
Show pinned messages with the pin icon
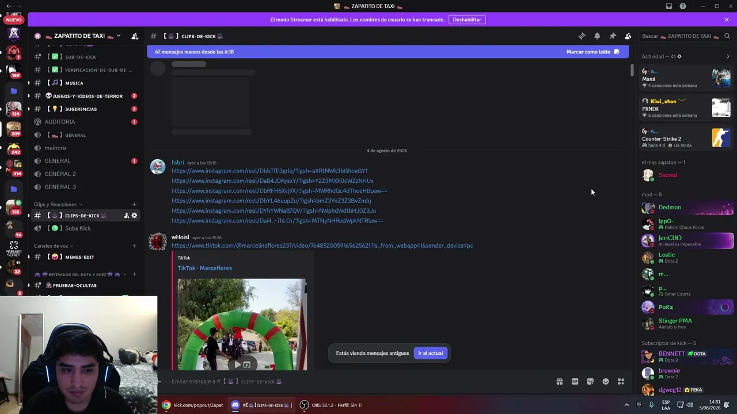point(613,36)
